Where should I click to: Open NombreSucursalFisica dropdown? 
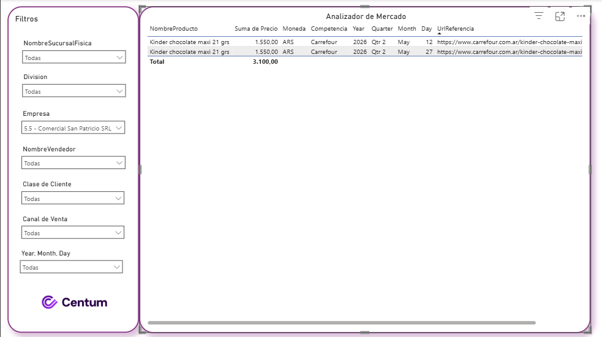[x=73, y=57]
